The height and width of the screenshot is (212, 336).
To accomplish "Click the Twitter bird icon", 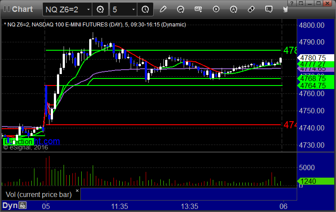I will [285, 9].
